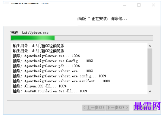Minimize the installer window
Viewport: 166px width, 115px height.
point(124,5)
